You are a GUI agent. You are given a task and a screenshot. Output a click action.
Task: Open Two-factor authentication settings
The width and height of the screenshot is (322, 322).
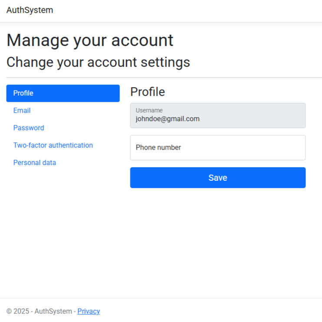tap(53, 146)
